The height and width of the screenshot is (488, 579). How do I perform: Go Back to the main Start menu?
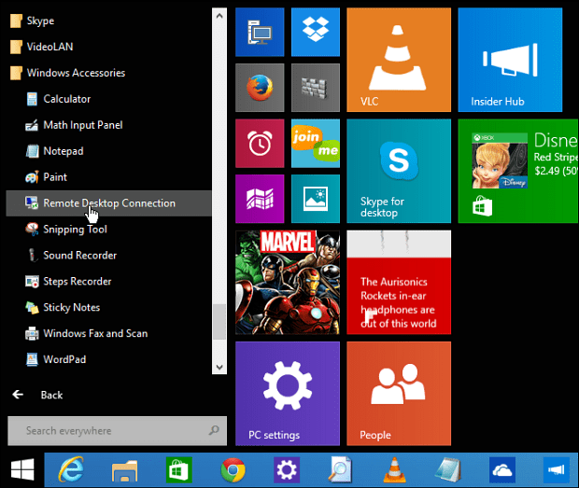tap(37, 395)
